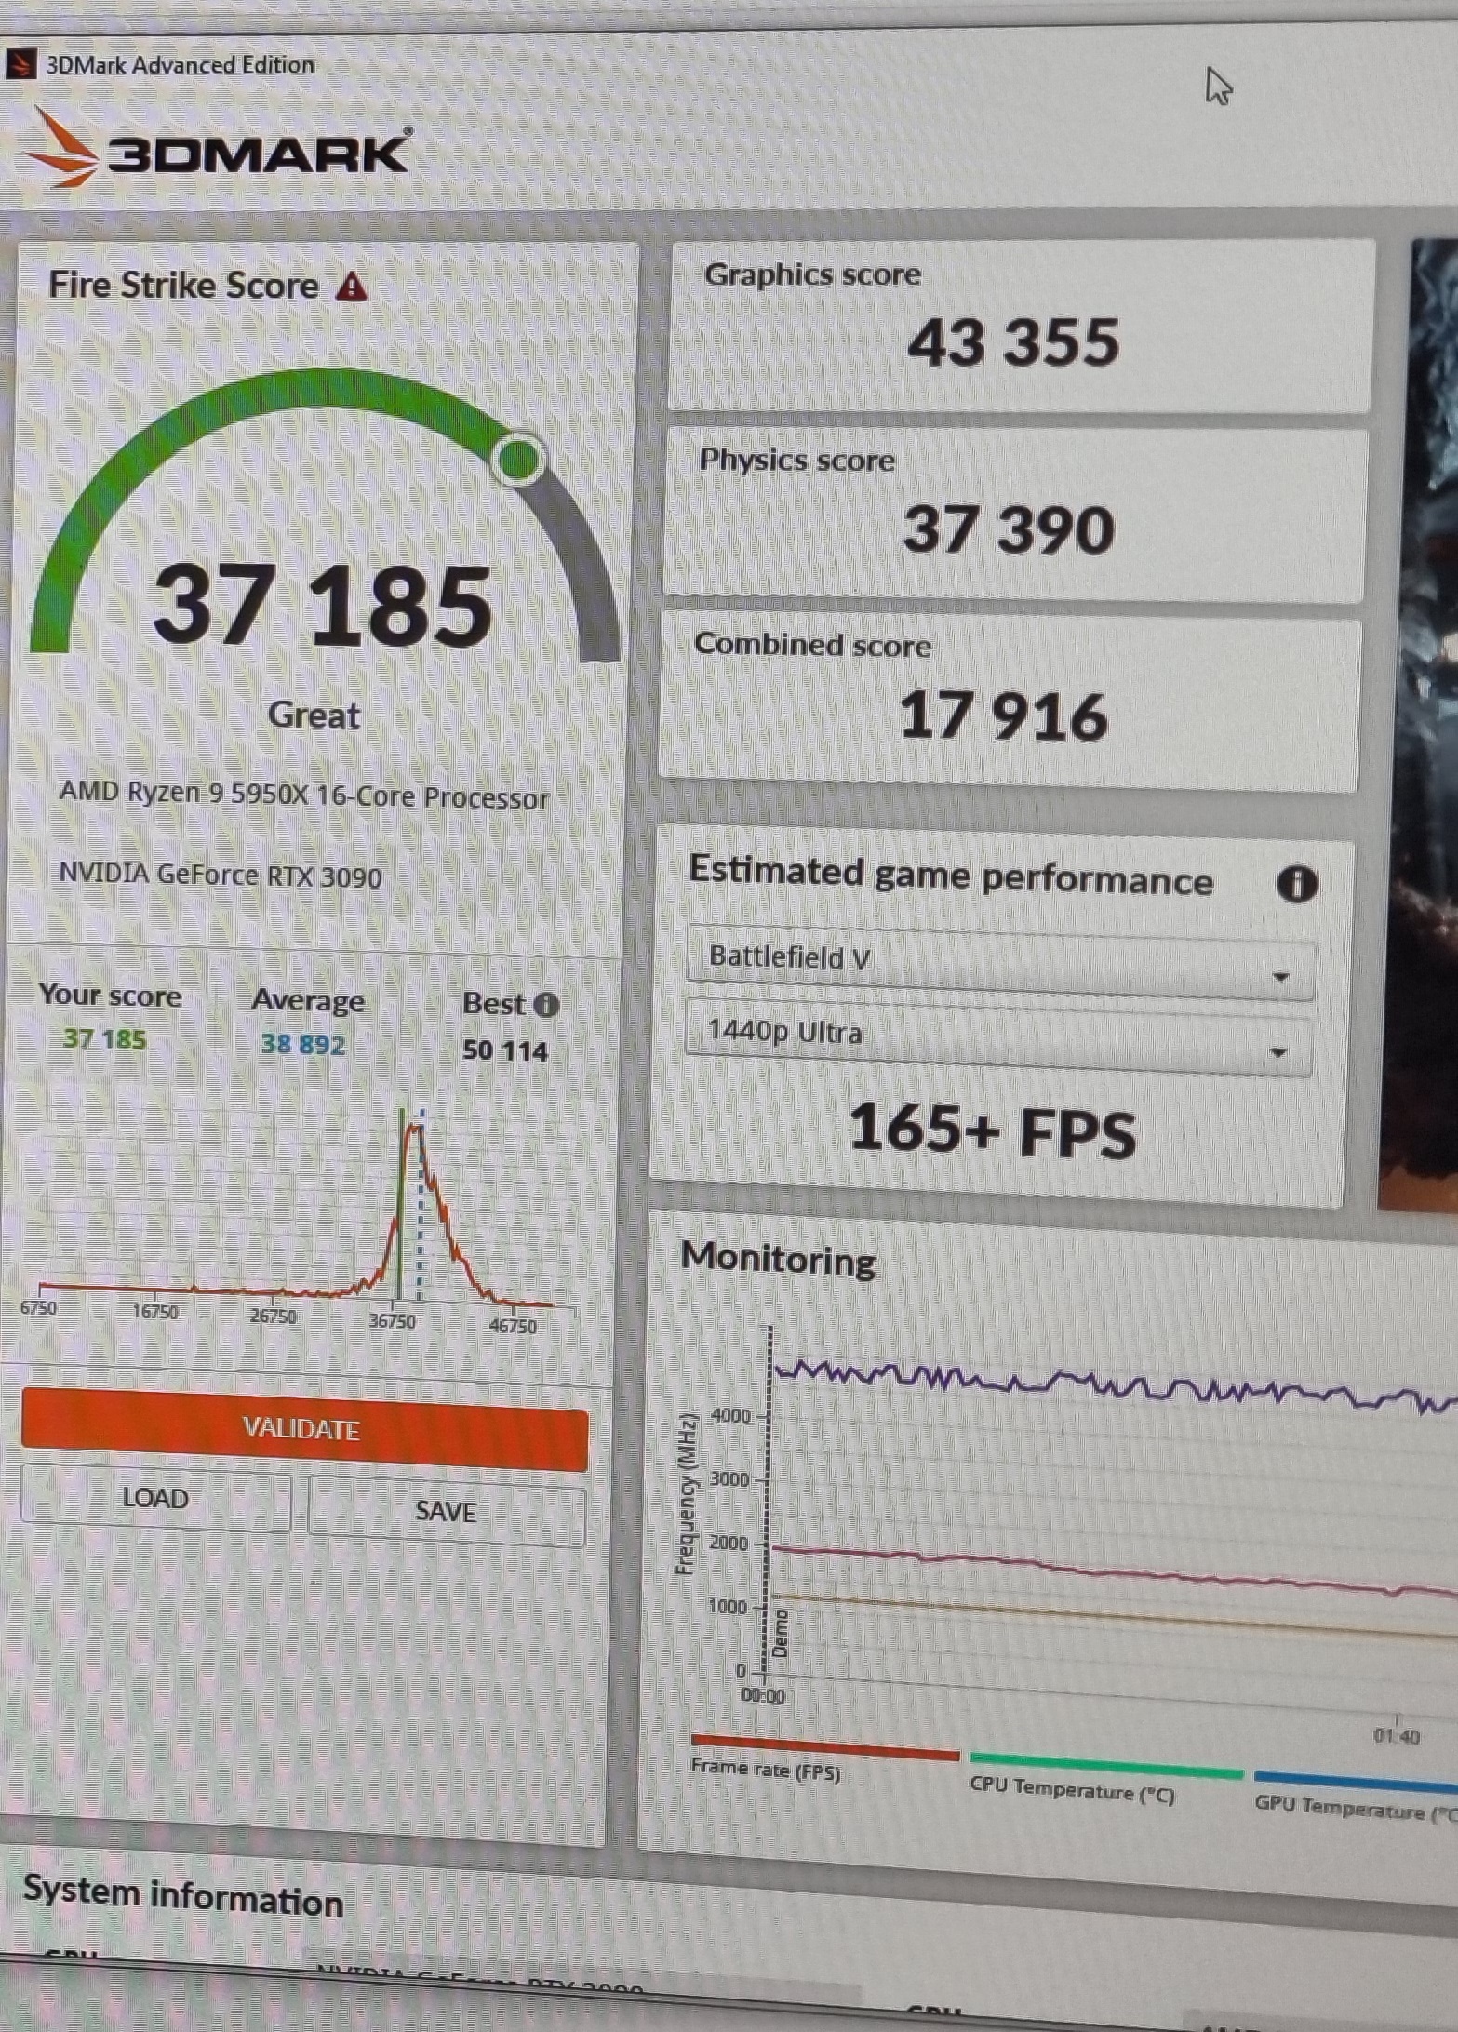This screenshot has height=2032, width=1458.
Task: Click AMD Ryzen 9 5950X 16-Core Processor text
Action: pyautogui.click(x=304, y=795)
